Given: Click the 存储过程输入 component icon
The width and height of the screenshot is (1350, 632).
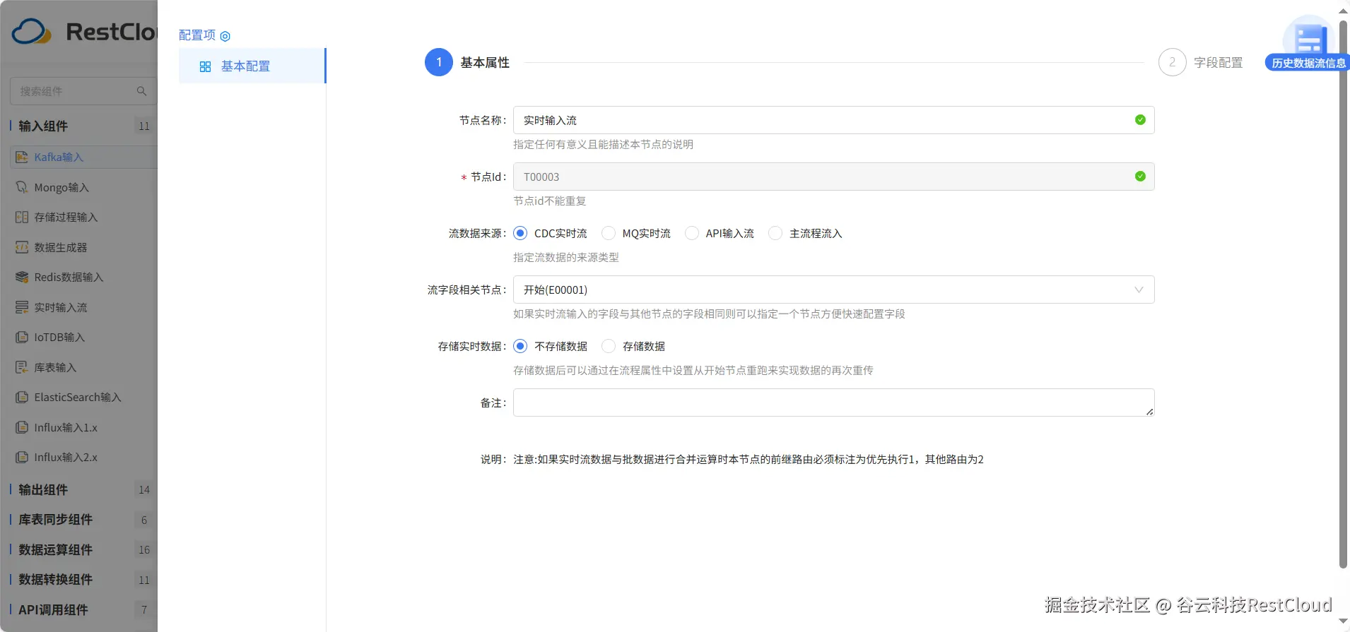Looking at the screenshot, I should [22, 217].
